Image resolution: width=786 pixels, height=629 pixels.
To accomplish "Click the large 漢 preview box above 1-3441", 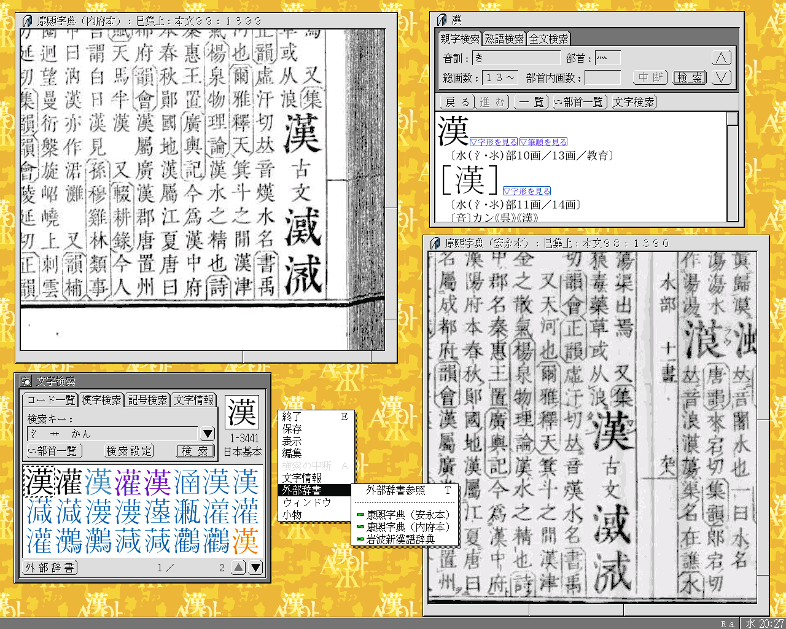I will (242, 412).
